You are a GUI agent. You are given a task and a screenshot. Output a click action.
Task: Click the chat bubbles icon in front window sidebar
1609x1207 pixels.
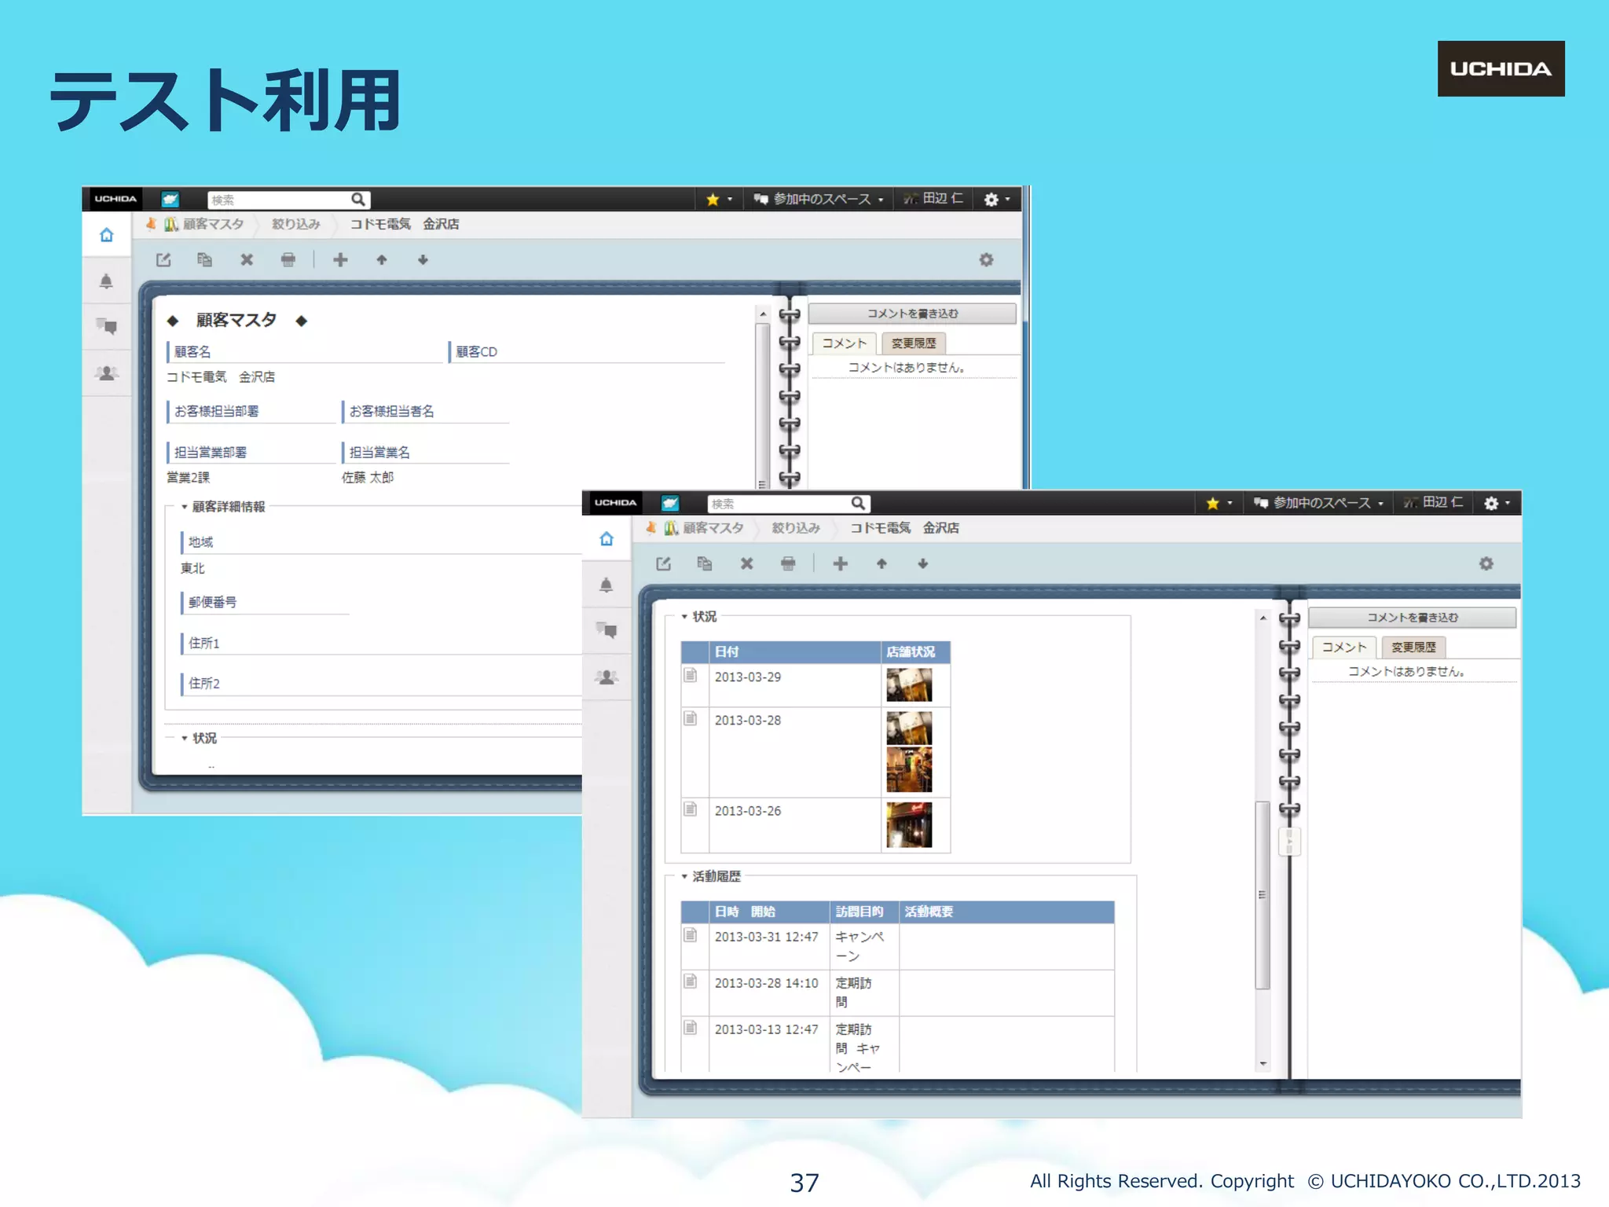[607, 630]
